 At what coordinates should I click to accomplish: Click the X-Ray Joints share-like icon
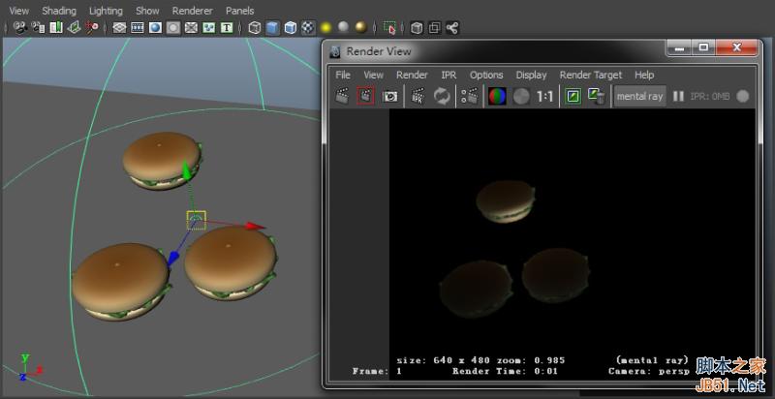[452, 28]
